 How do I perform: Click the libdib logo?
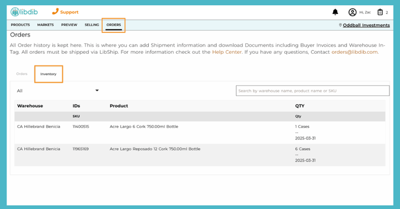24,12
